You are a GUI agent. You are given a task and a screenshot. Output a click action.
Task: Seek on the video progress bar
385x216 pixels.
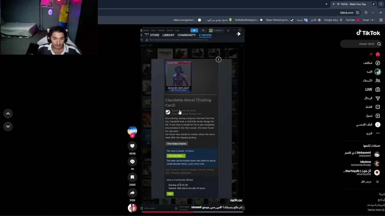[x=192, y=212]
